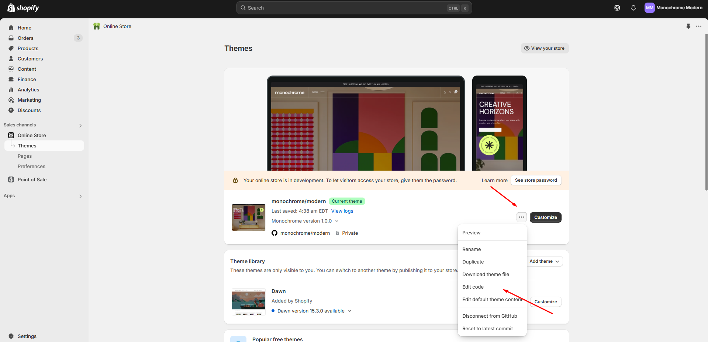Click See store password button
This screenshot has height=342, width=708.
pyautogui.click(x=536, y=180)
